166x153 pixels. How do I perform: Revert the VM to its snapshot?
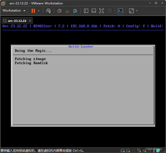point(67,11)
